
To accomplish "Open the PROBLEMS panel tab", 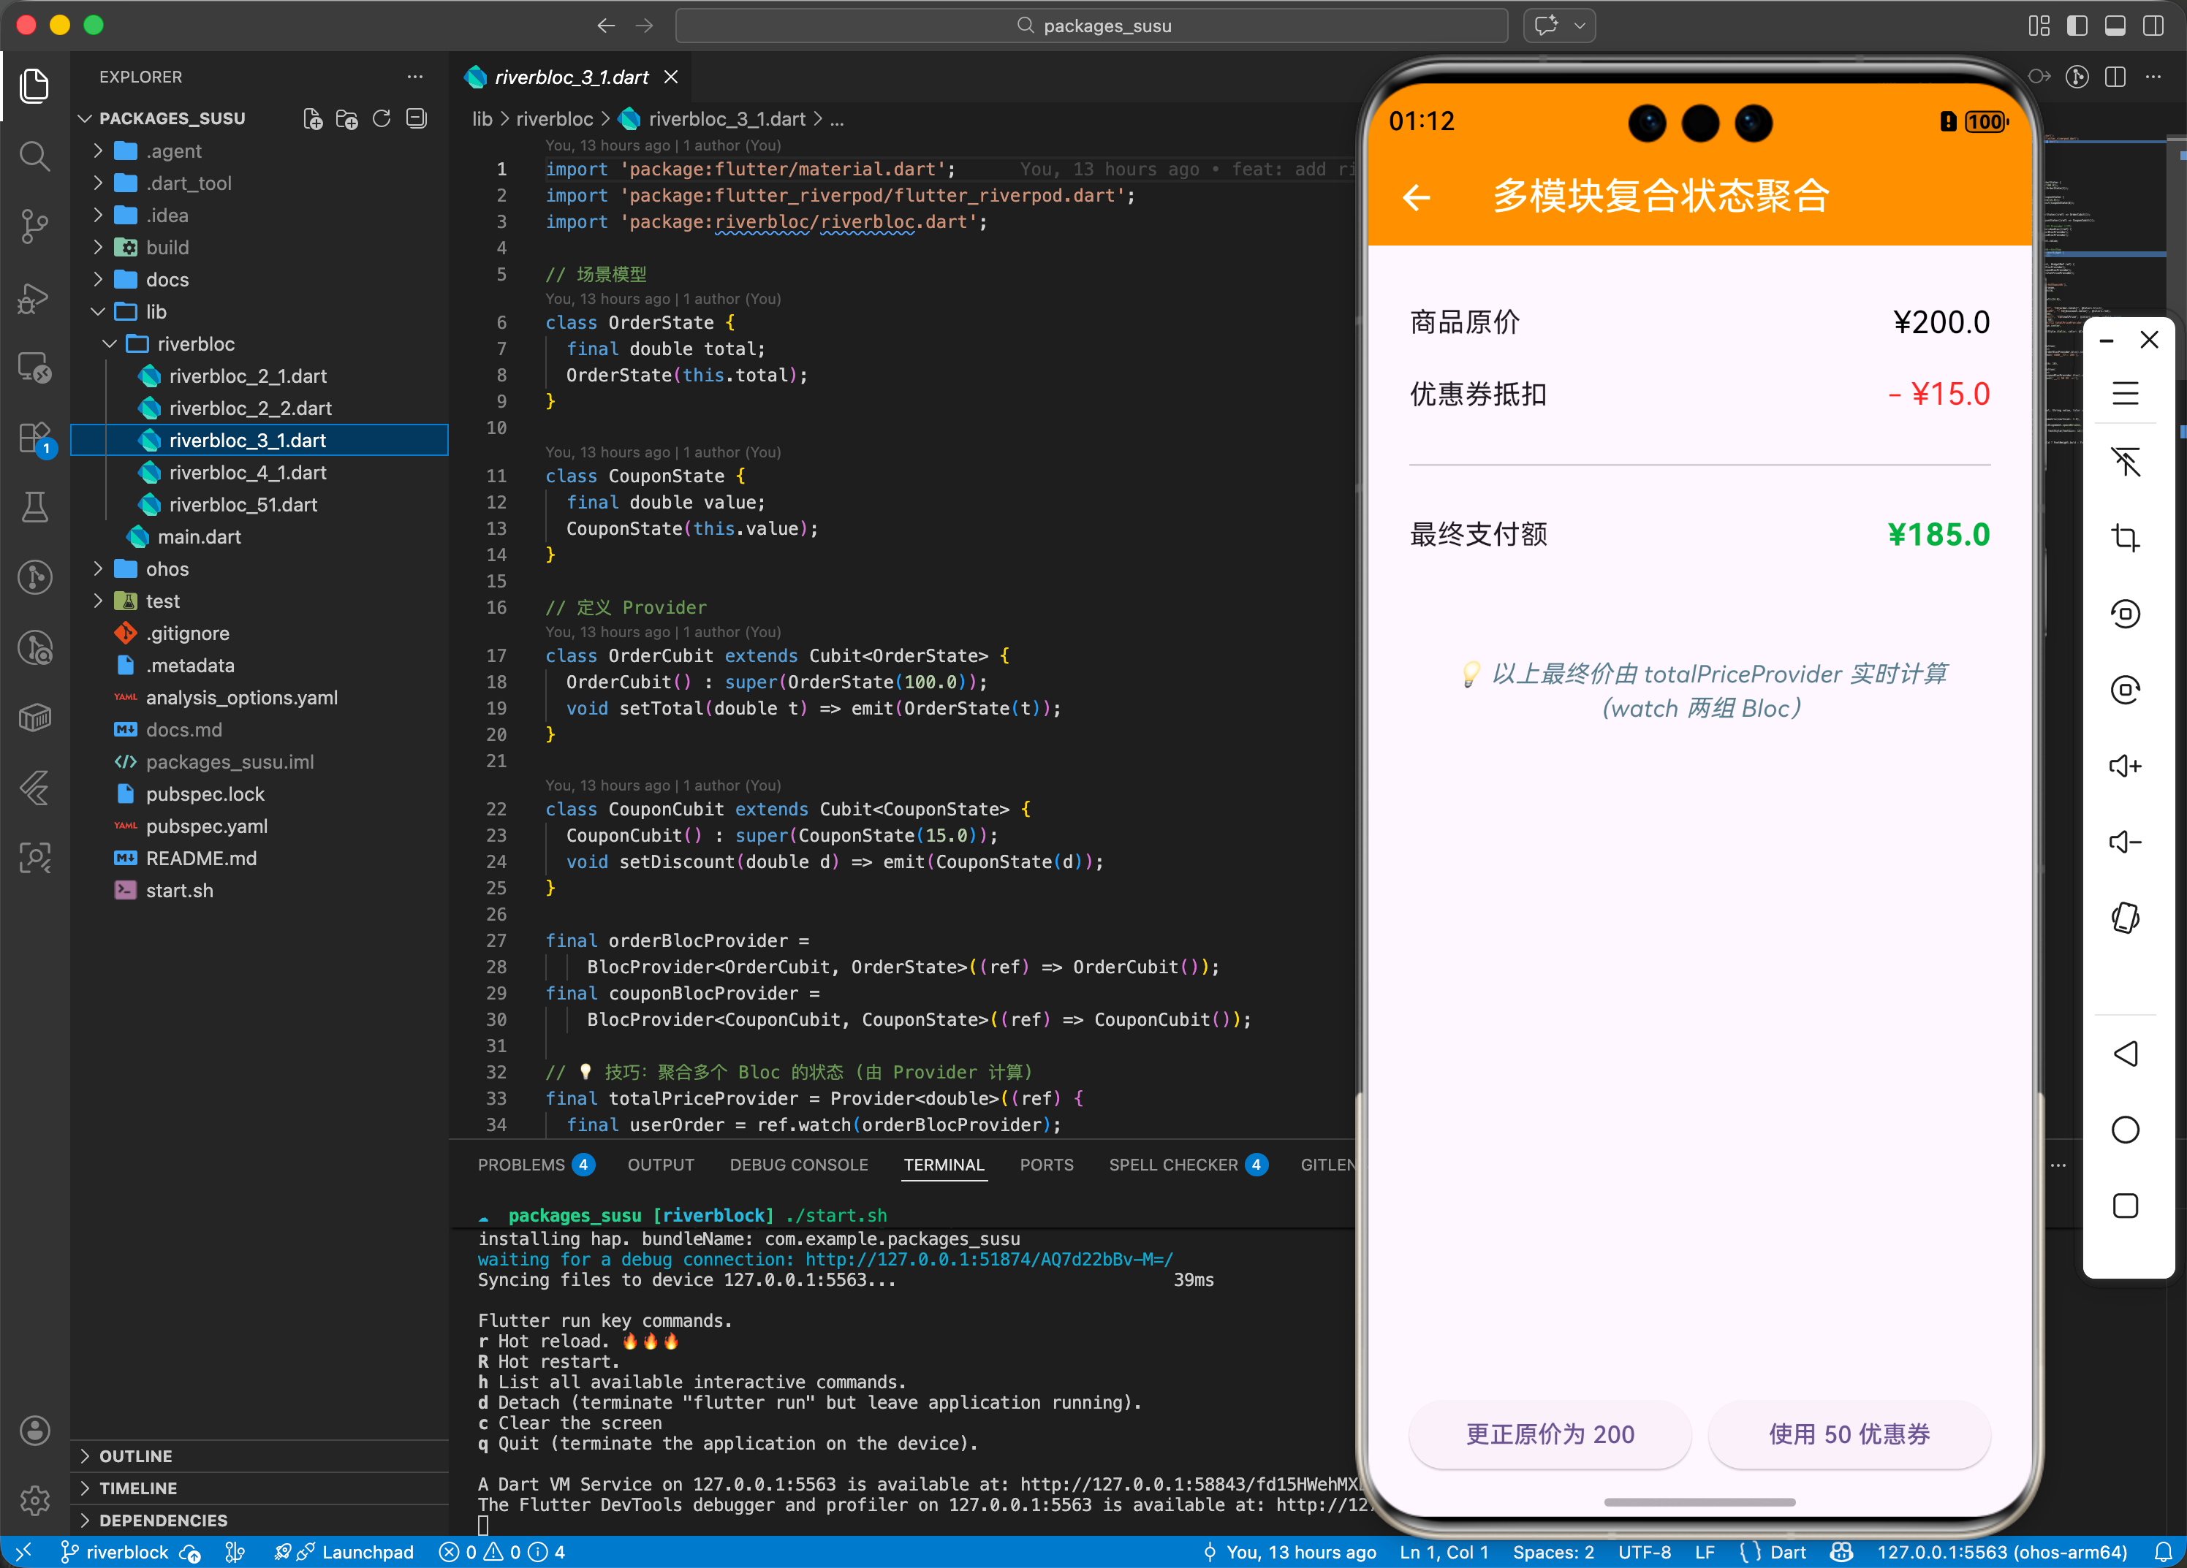I will 522,1164.
